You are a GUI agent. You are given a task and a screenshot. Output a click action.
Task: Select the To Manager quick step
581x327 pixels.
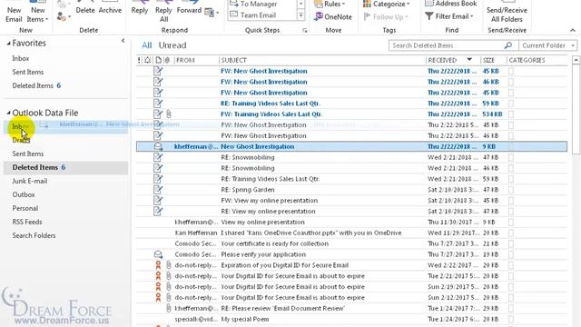click(258, 4)
